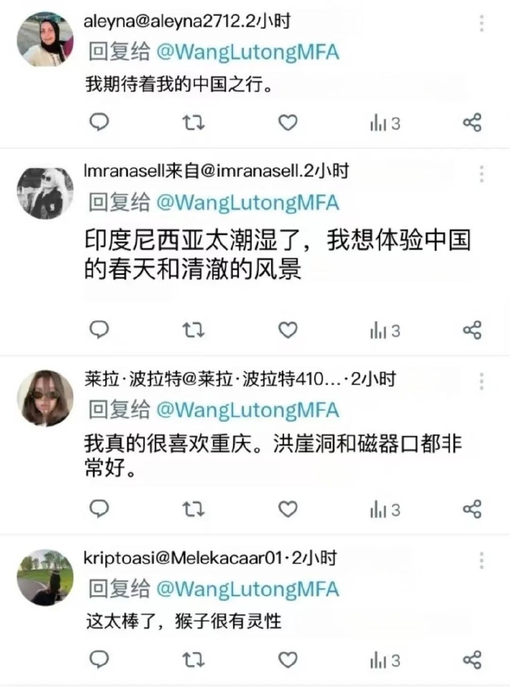The height and width of the screenshot is (687, 510).
Task: Open @WangLutongMFA link in kriptoasi's reply
Action: 247,589
